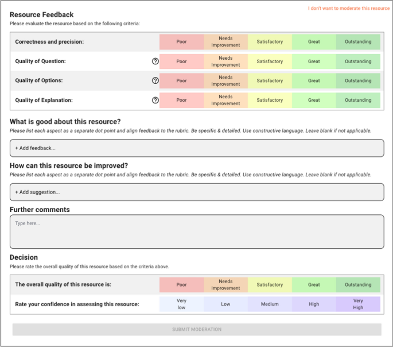Rate Quality of Options as Poor

(181, 81)
